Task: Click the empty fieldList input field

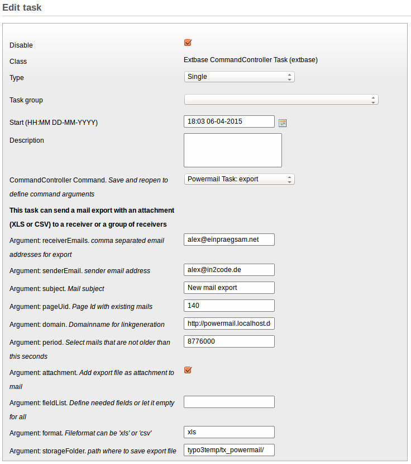Action: [229, 402]
